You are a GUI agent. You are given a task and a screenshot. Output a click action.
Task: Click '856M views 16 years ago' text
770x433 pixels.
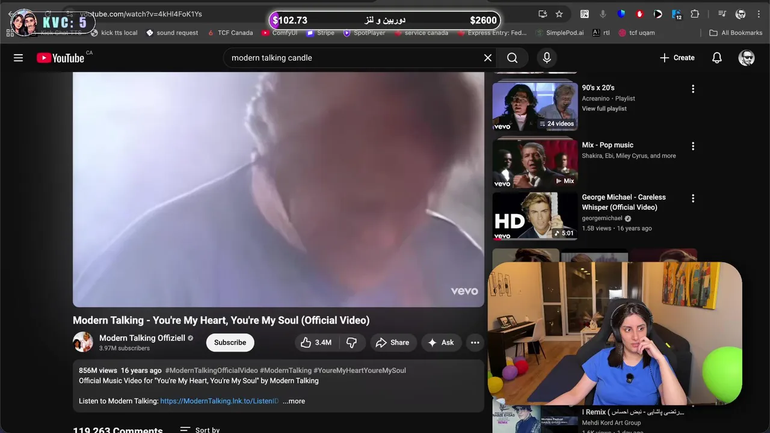tap(120, 370)
